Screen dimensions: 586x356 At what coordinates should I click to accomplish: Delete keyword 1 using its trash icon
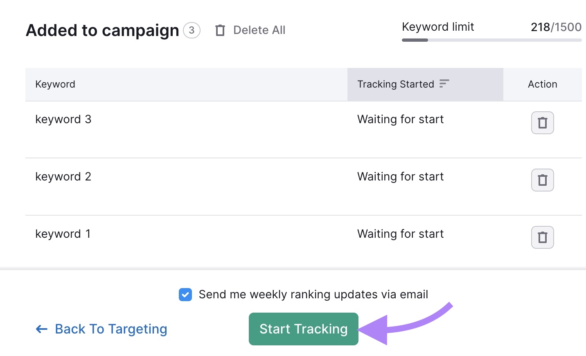click(x=542, y=237)
